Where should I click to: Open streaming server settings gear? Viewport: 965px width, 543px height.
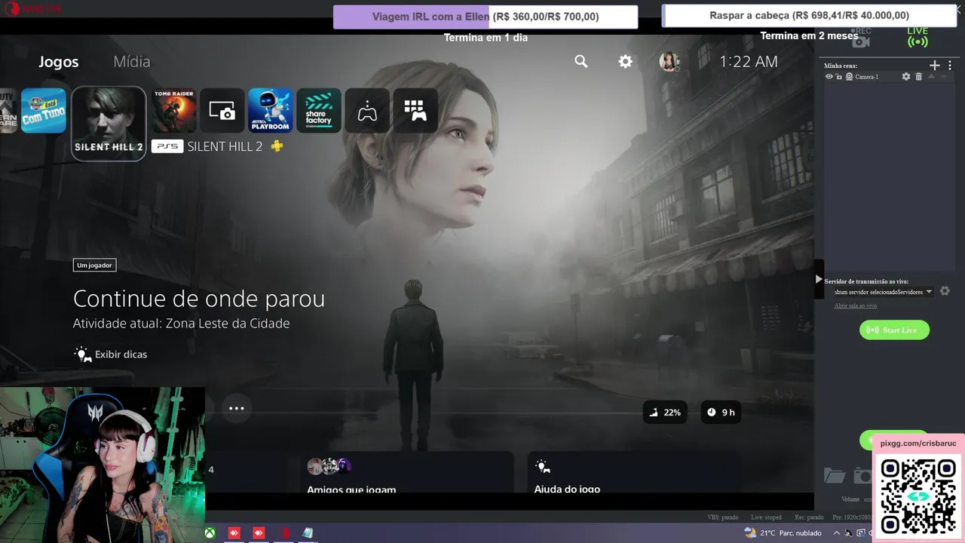click(945, 291)
